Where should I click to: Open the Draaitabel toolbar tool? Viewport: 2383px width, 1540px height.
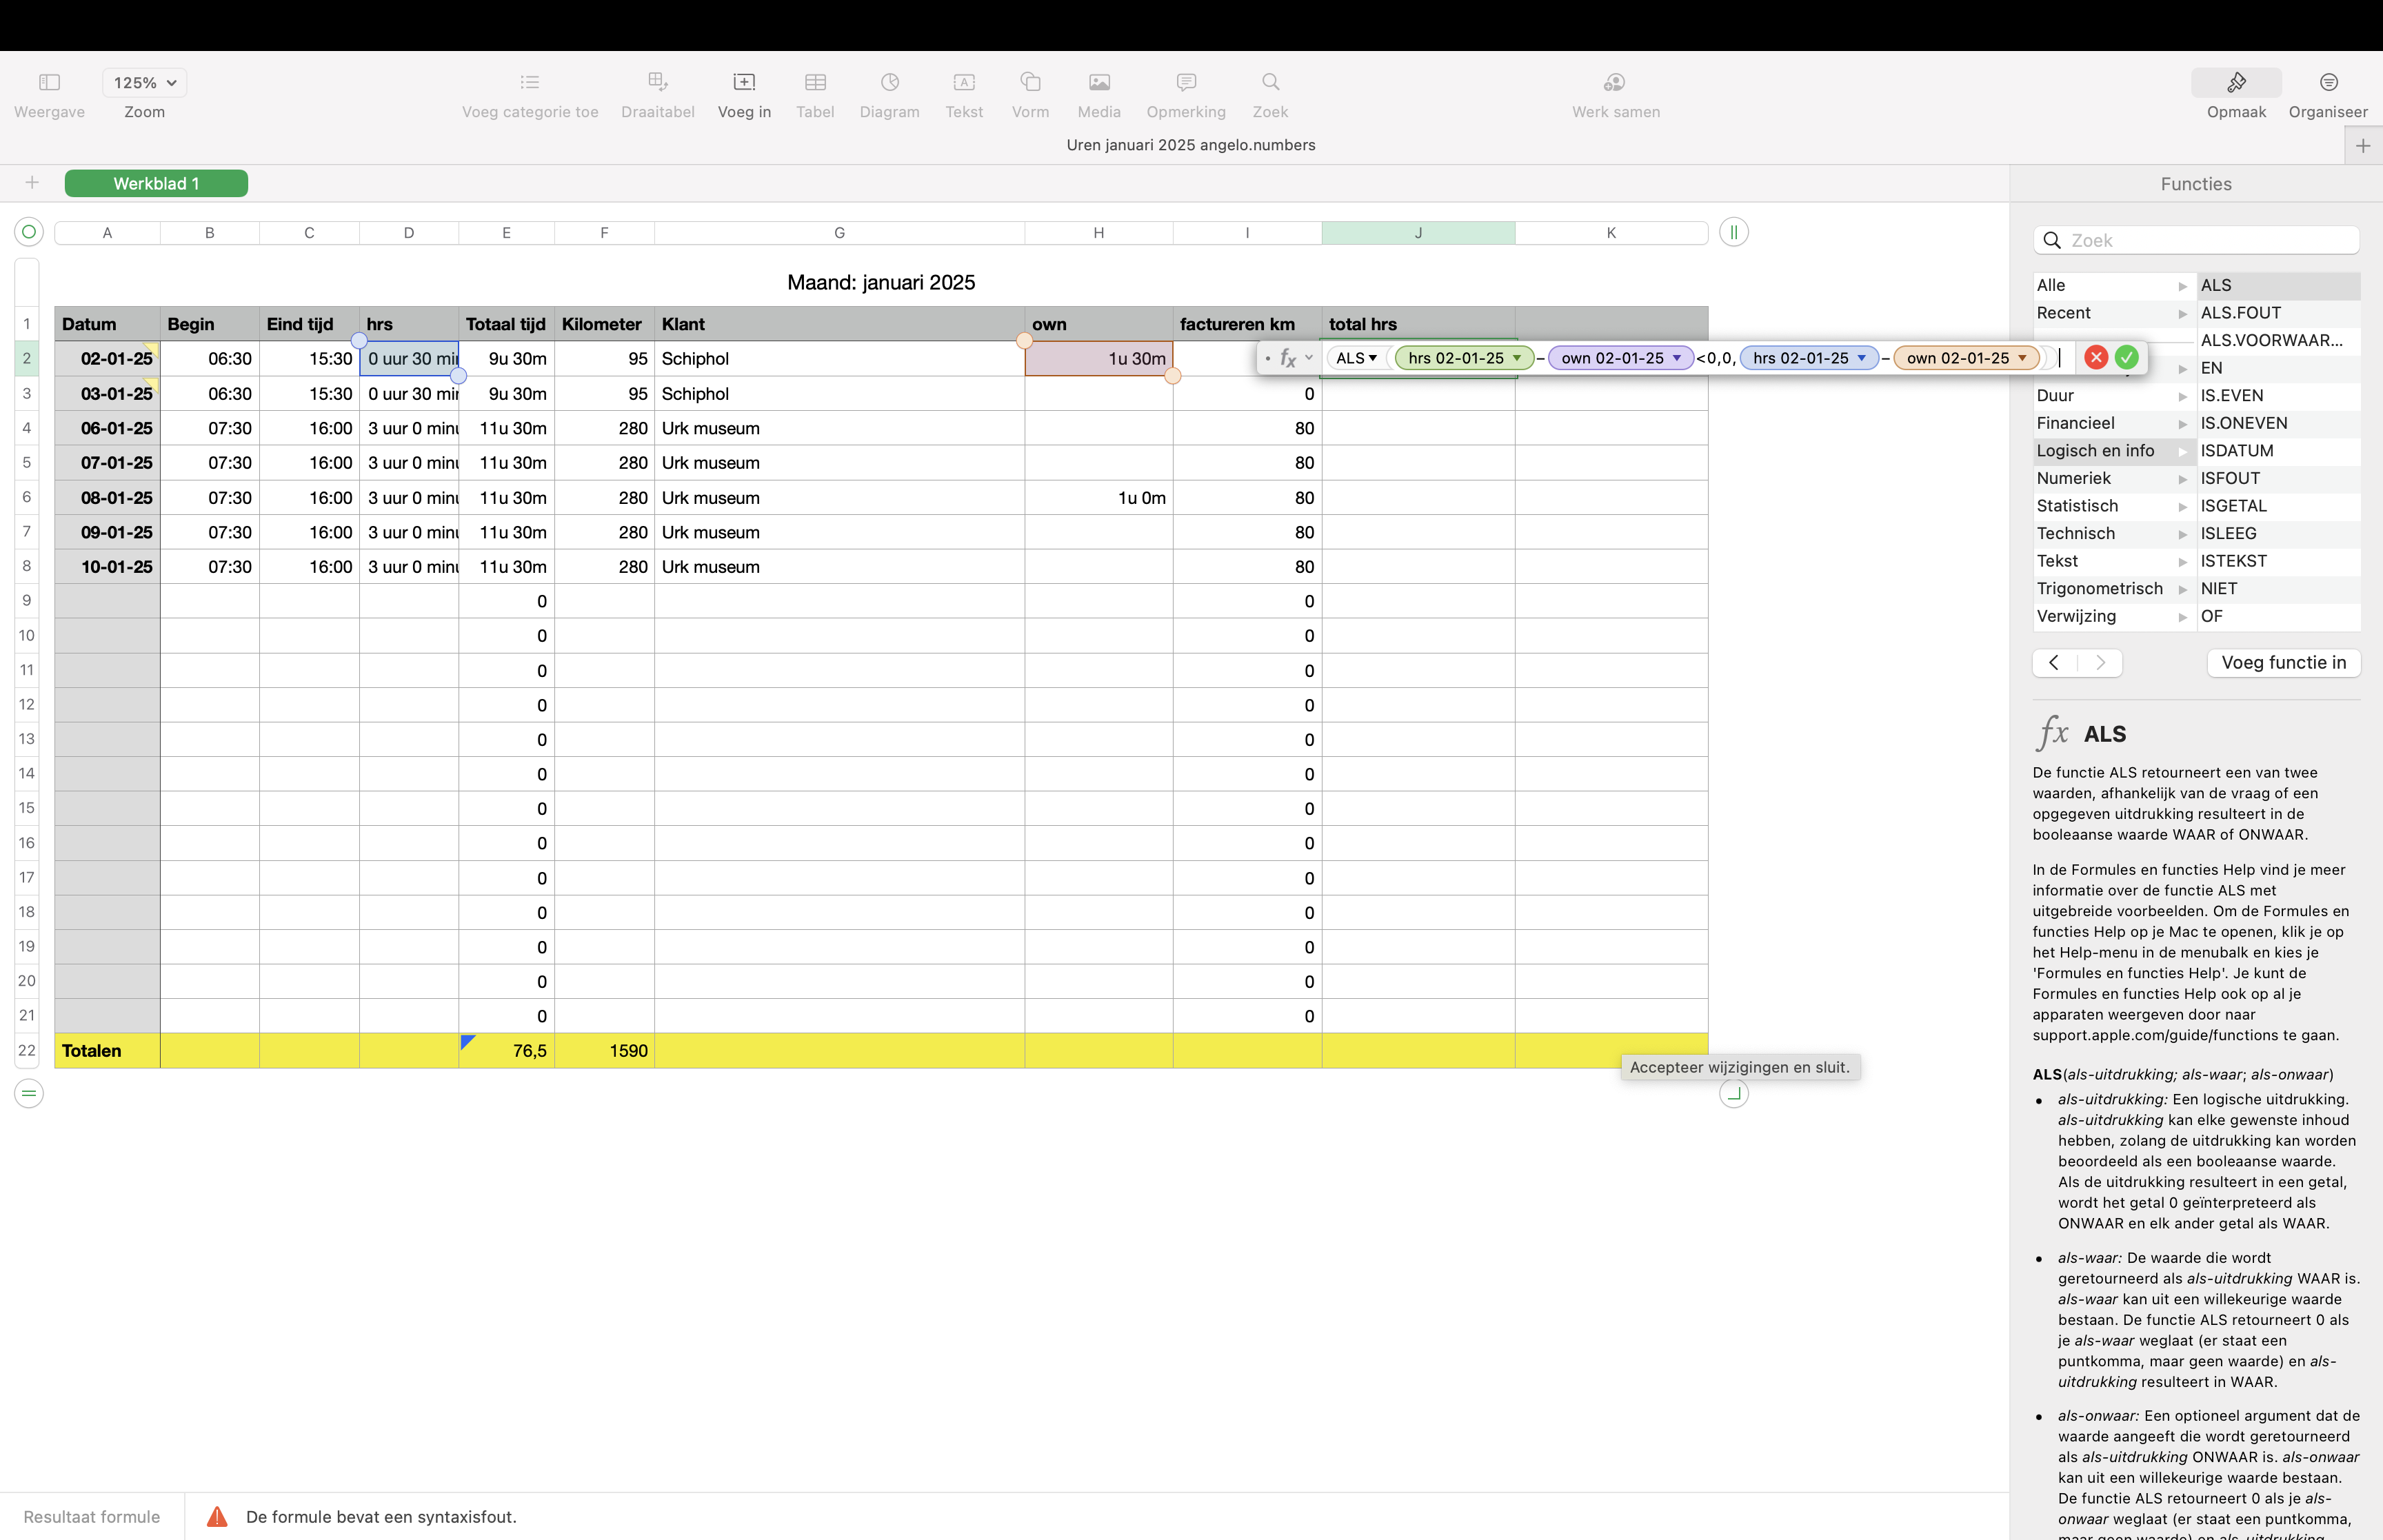click(657, 82)
